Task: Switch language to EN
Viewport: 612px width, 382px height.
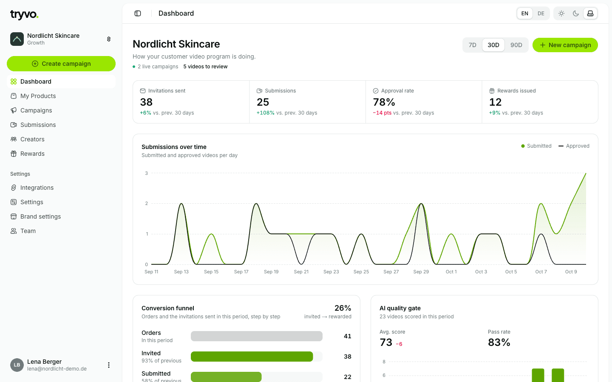Action: click(x=525, y=14)
